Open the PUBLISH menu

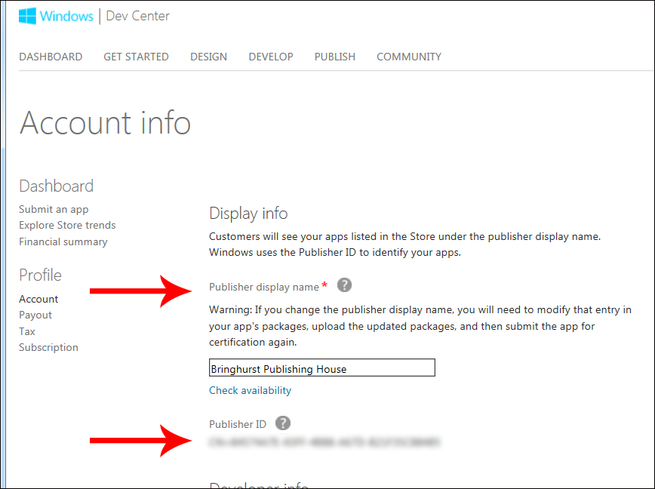[x=334, y=57]
